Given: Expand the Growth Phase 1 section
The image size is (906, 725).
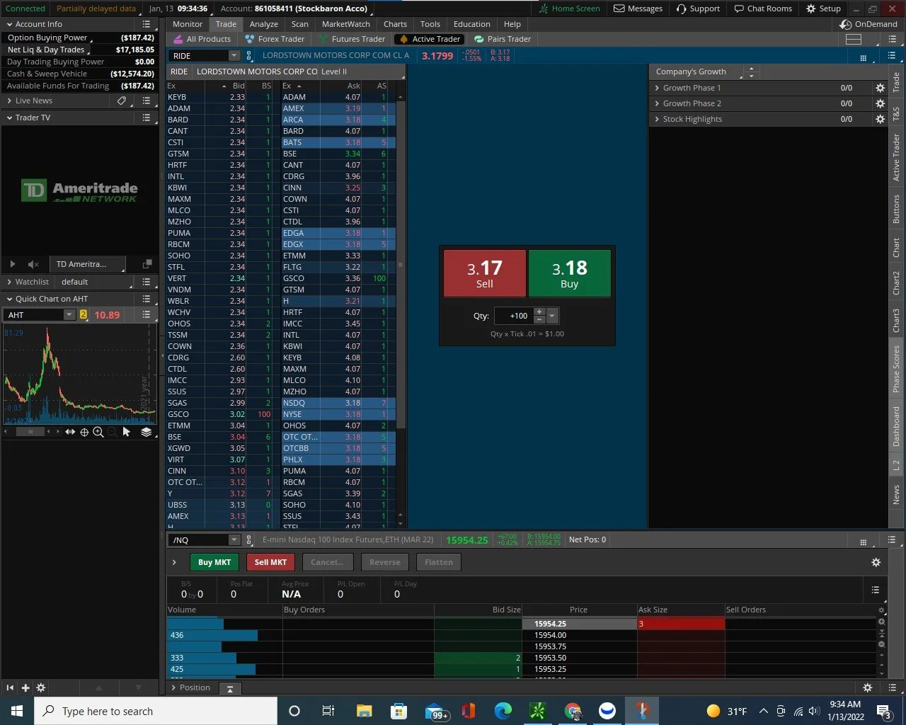Looking at the screenshot, I should [657, 88].
